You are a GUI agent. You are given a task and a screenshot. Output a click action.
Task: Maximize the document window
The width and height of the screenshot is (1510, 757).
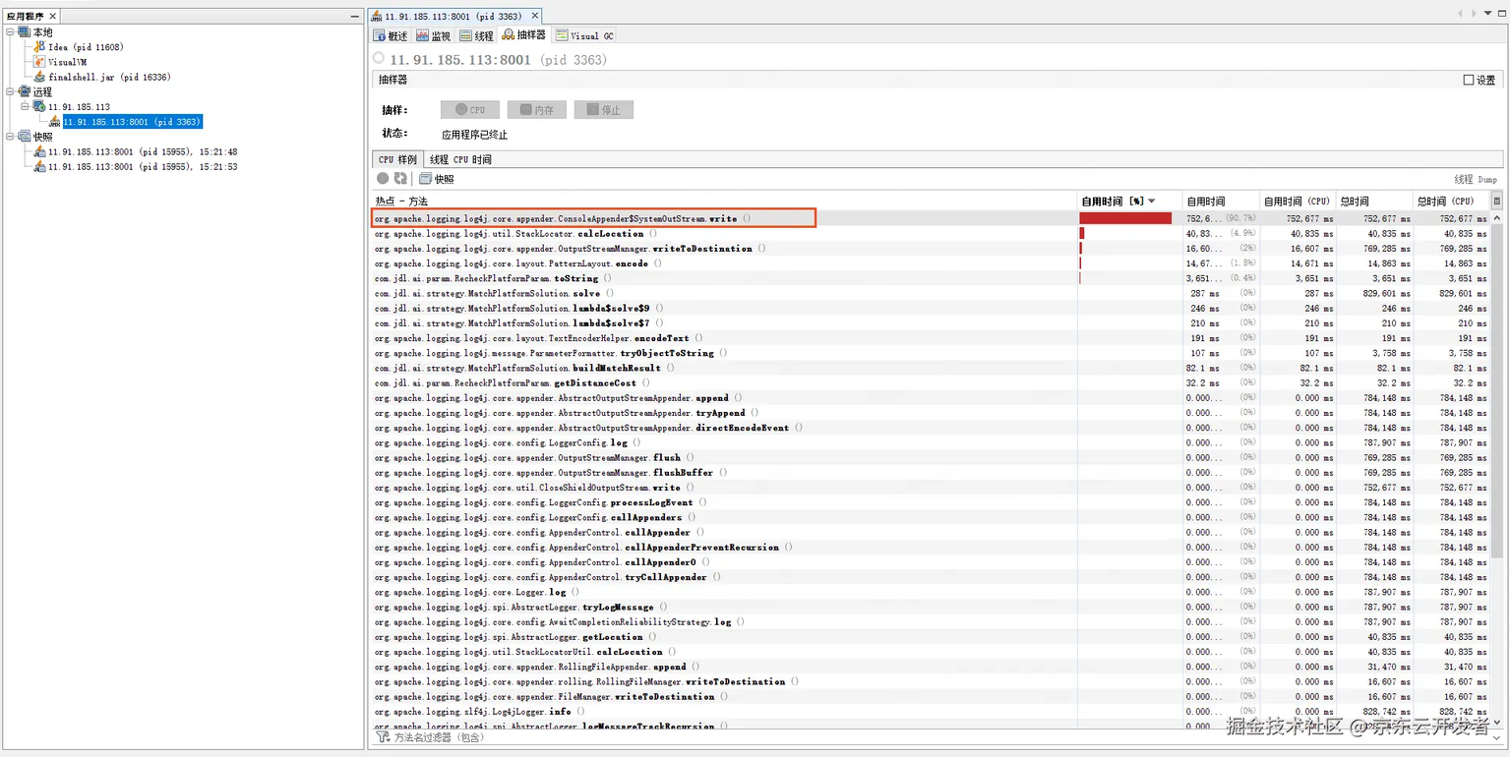click(x=1501, y=14)
